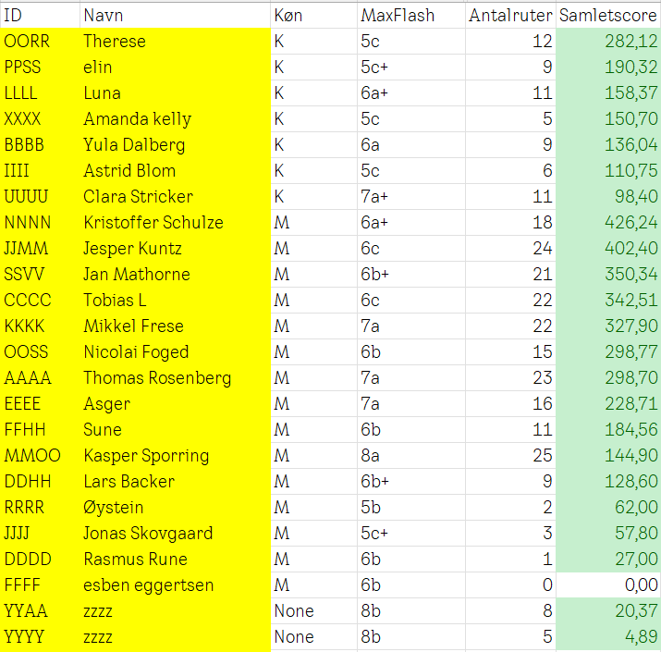Click the name cell Amanda kelly
Image resolution: width=661 pixels, height=652 pixels.
point(173,119)
